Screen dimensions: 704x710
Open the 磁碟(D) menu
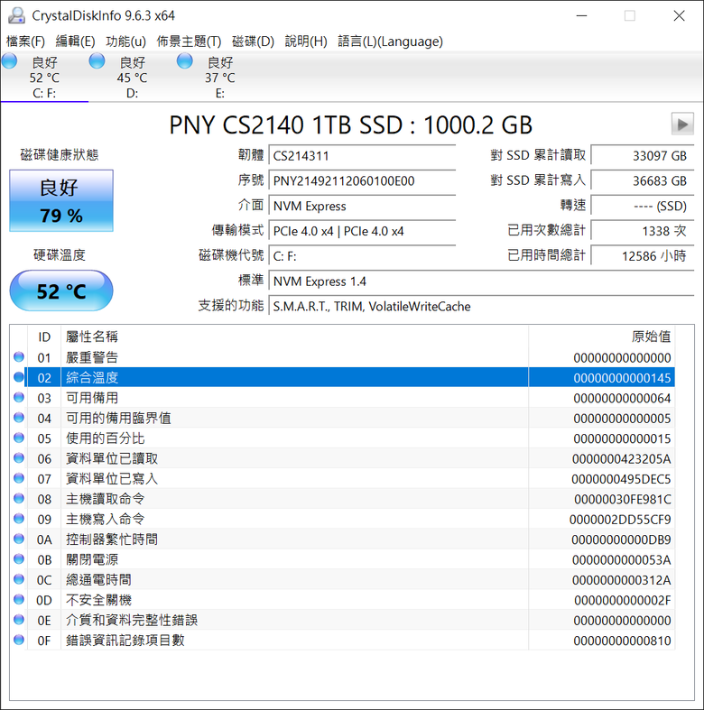point(253,41)
